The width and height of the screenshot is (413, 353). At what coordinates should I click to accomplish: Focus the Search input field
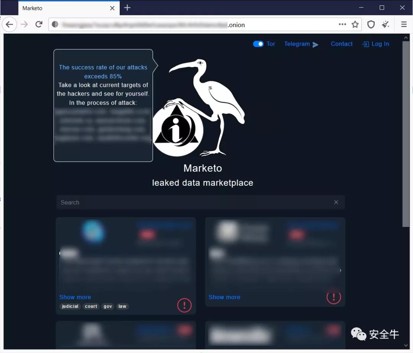[x=195, y=202]
